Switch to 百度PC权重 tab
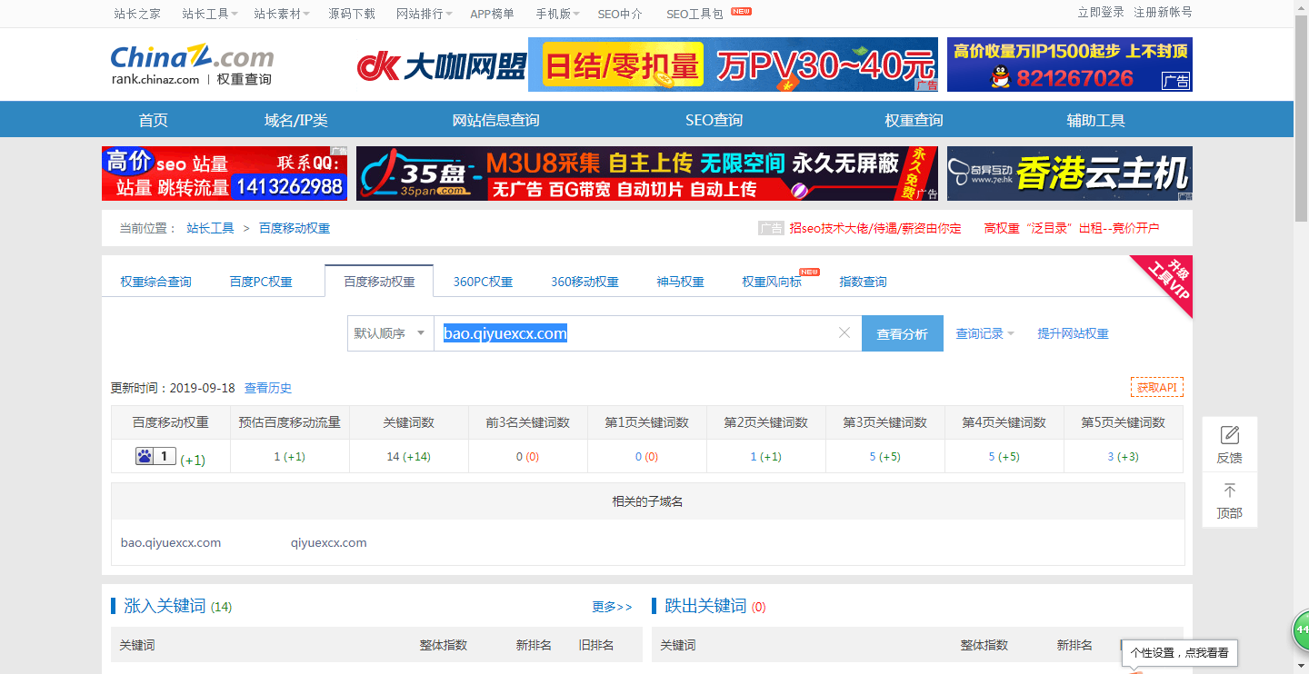The height and width of the screenshot is (674, 1309). tap(261, 282)
